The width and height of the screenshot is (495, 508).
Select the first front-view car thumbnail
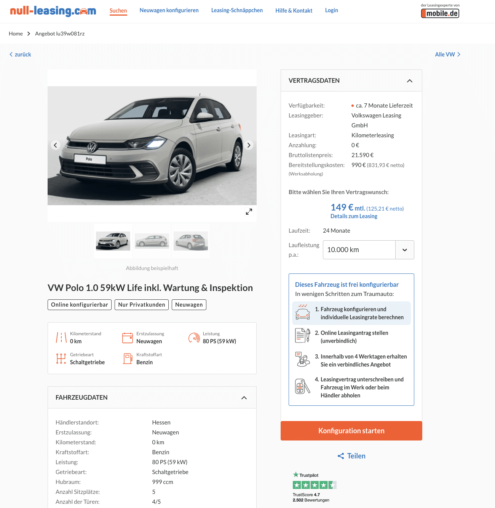(113, 241)
